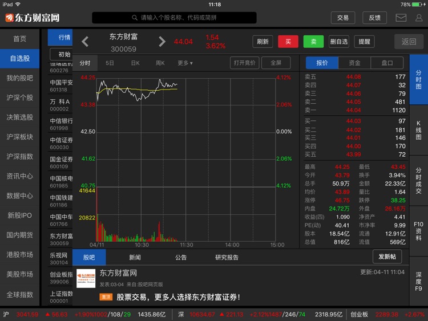
Task: Switch to 5日 chart tab
Action: coord(110,63)
